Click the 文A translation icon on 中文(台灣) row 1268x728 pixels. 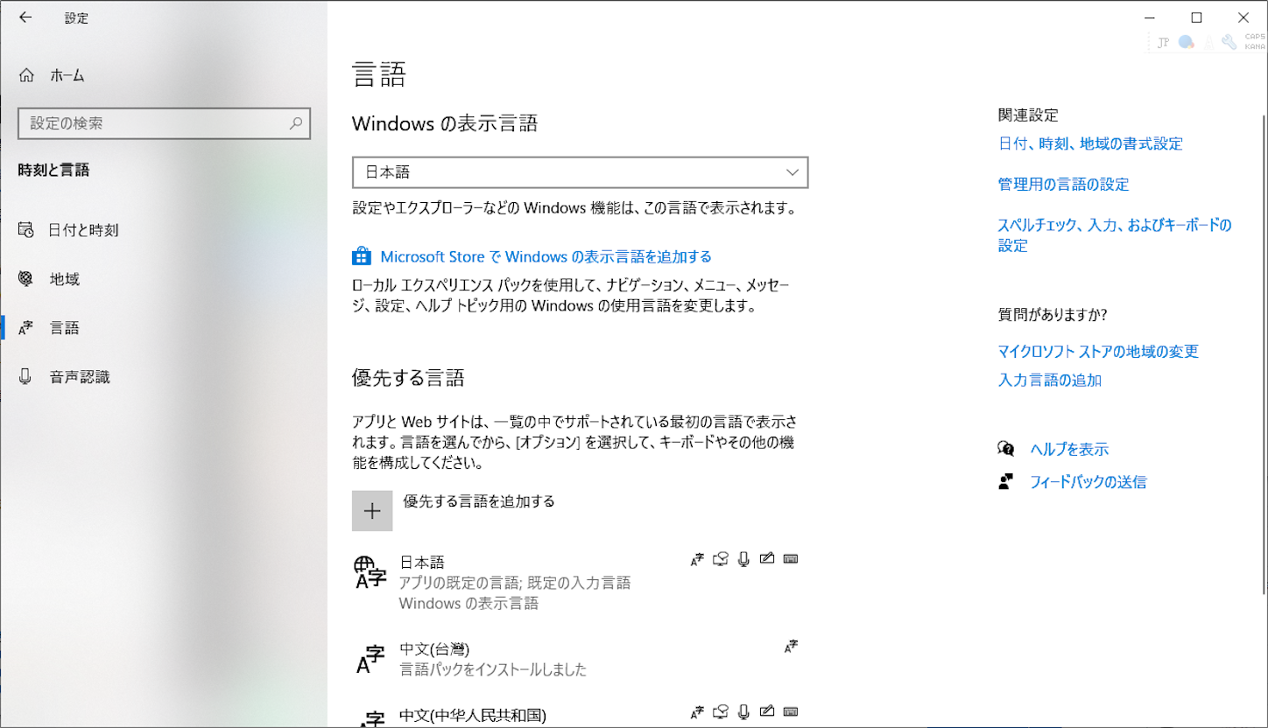tap(791, 645)
